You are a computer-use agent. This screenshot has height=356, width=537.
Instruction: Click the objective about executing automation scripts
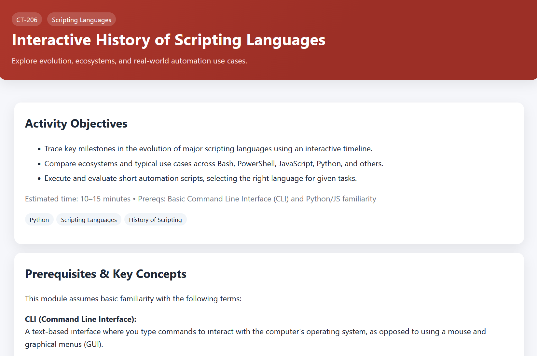click(200, 178)
